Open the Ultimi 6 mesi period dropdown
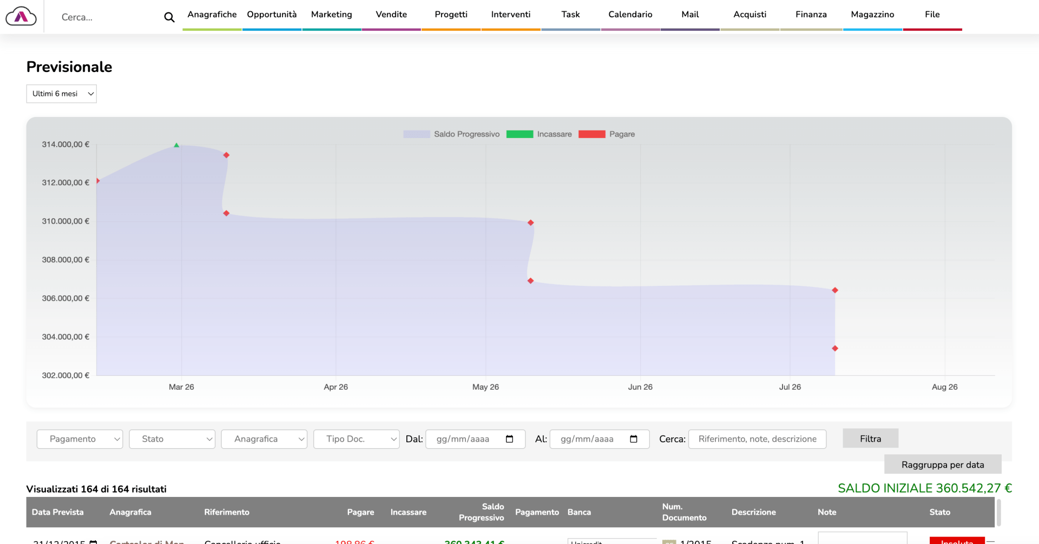Viewport: 1039px width, 544px height. 62,94
